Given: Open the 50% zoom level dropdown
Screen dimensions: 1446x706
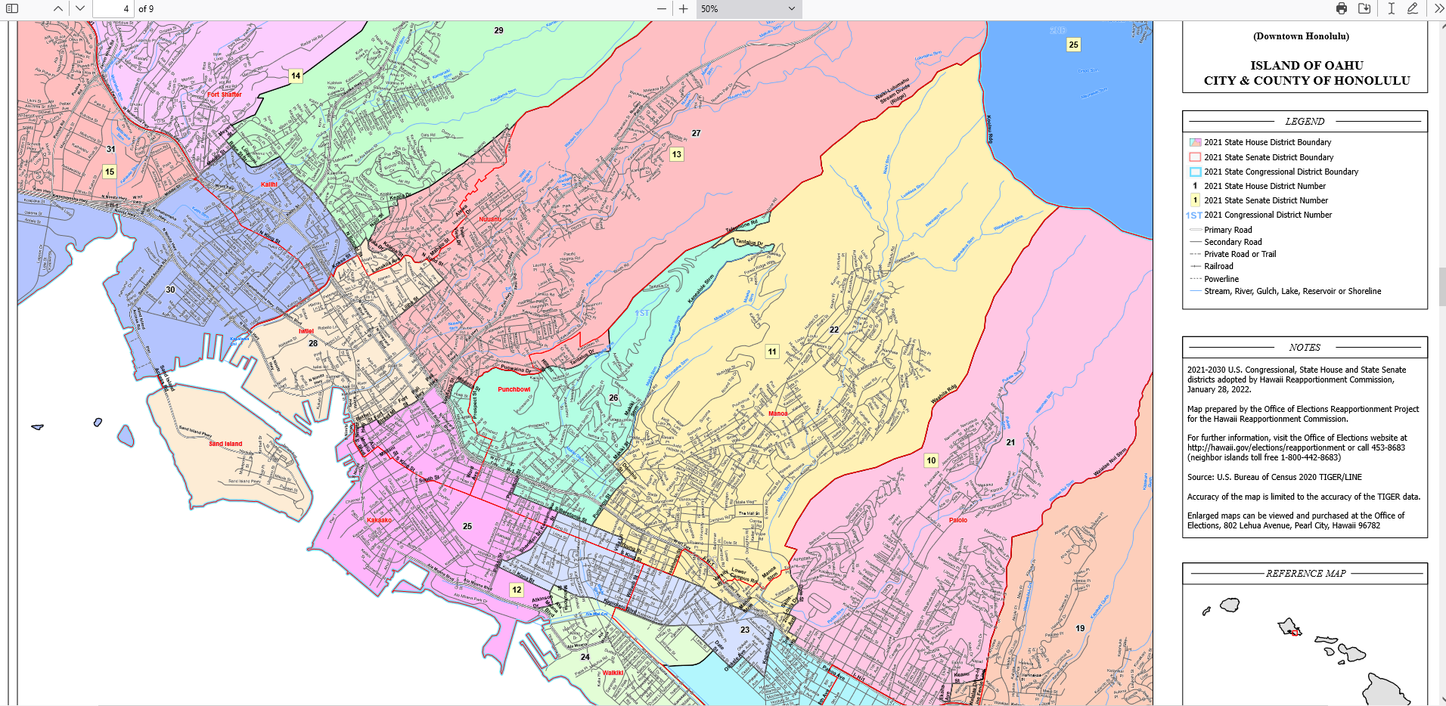Looking at the screenshot, I should tap(748, 9).
